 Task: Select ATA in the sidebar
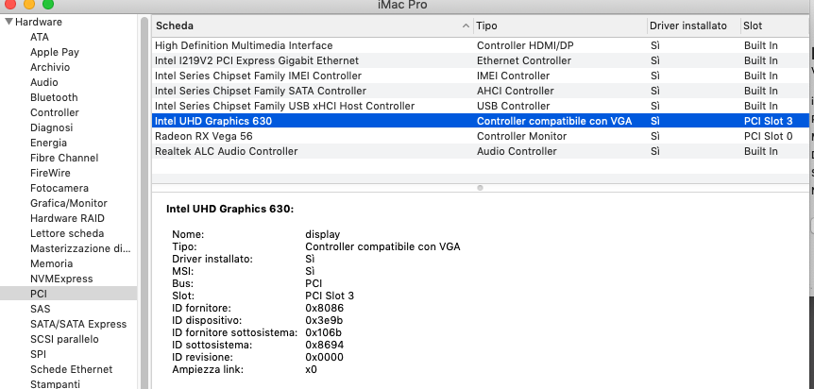click(x=40, y=37)
